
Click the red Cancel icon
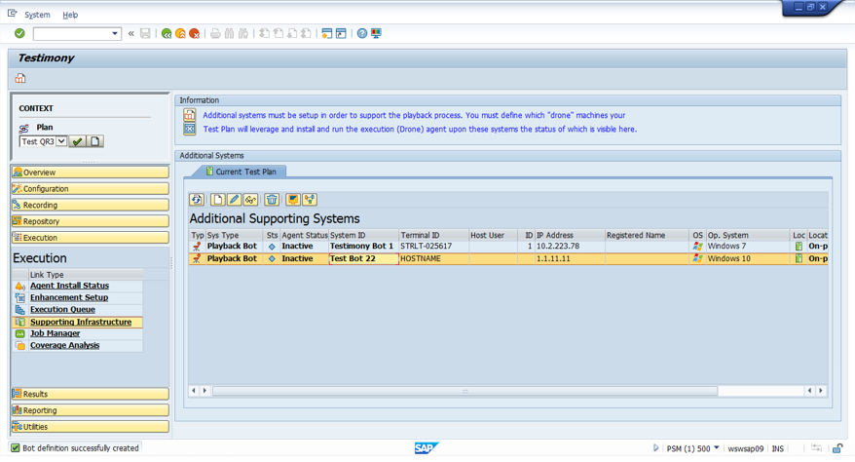[194, 34]
